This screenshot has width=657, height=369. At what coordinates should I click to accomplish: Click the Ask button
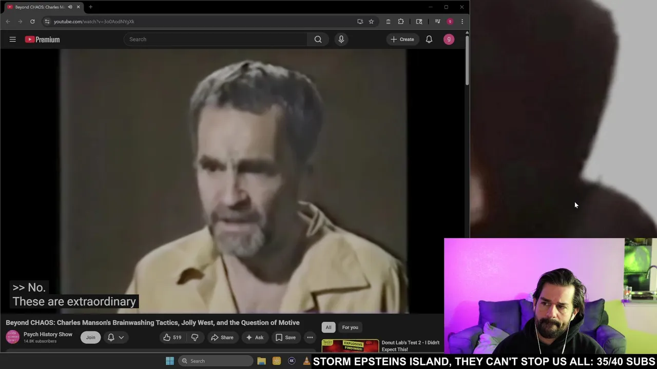(x=255, y=337)
